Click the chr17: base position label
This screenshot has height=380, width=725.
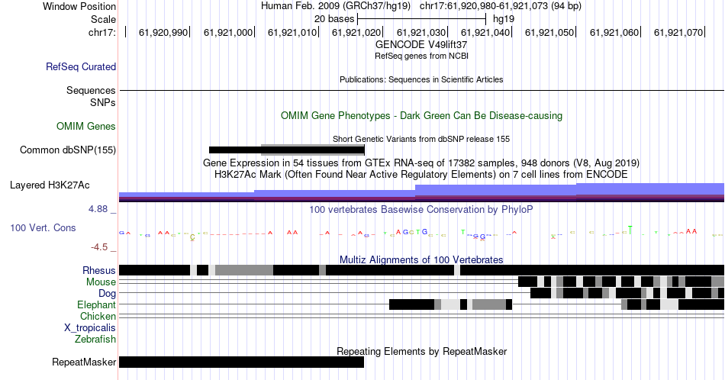point(102,32)
